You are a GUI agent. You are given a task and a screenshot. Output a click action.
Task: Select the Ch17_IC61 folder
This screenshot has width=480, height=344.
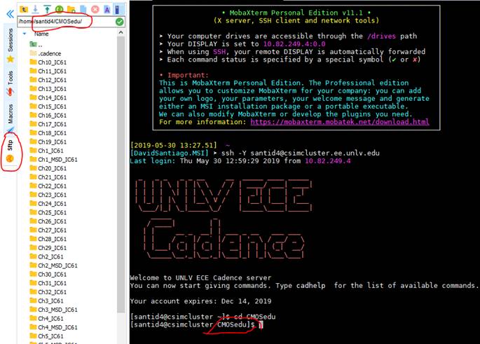point(48,124)
